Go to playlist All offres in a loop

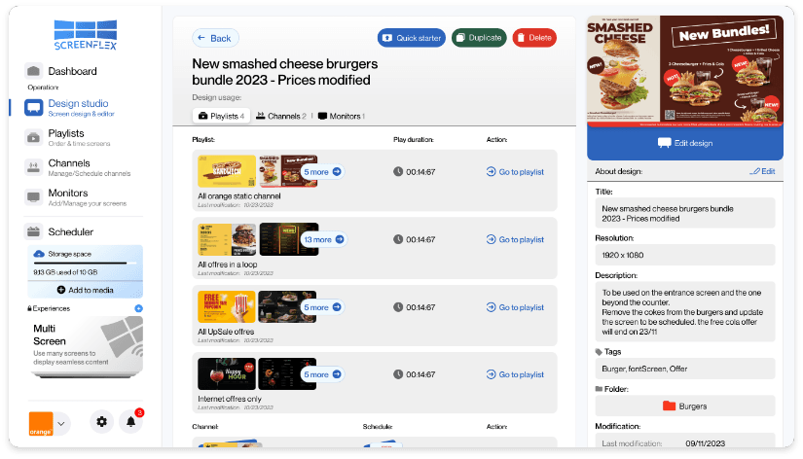[x=515, y=239]
